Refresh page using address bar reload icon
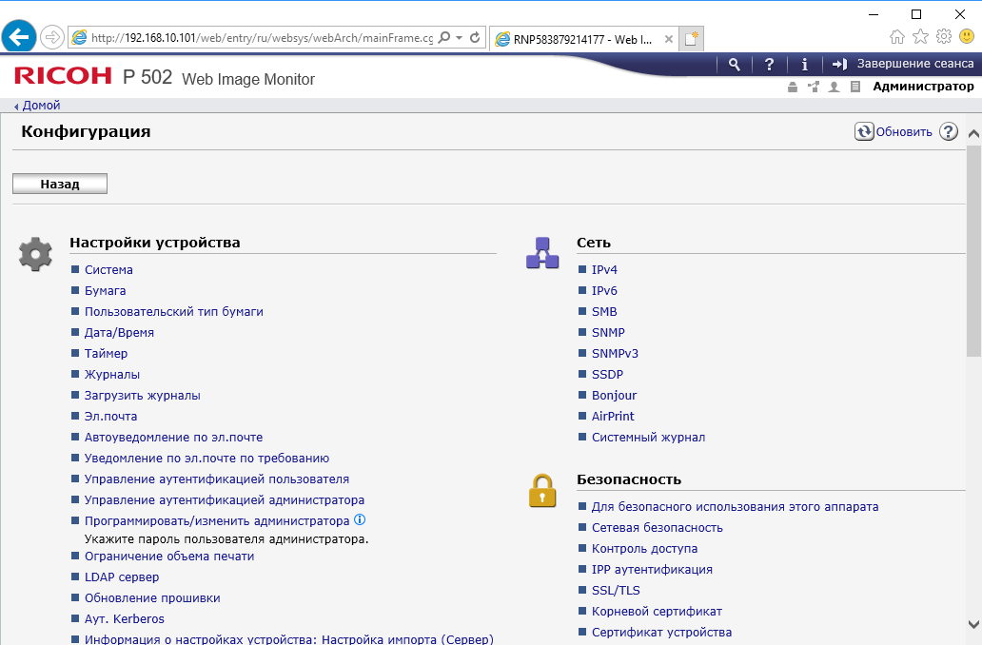This screenshot has width=982, height=645. tap(475, 38)
